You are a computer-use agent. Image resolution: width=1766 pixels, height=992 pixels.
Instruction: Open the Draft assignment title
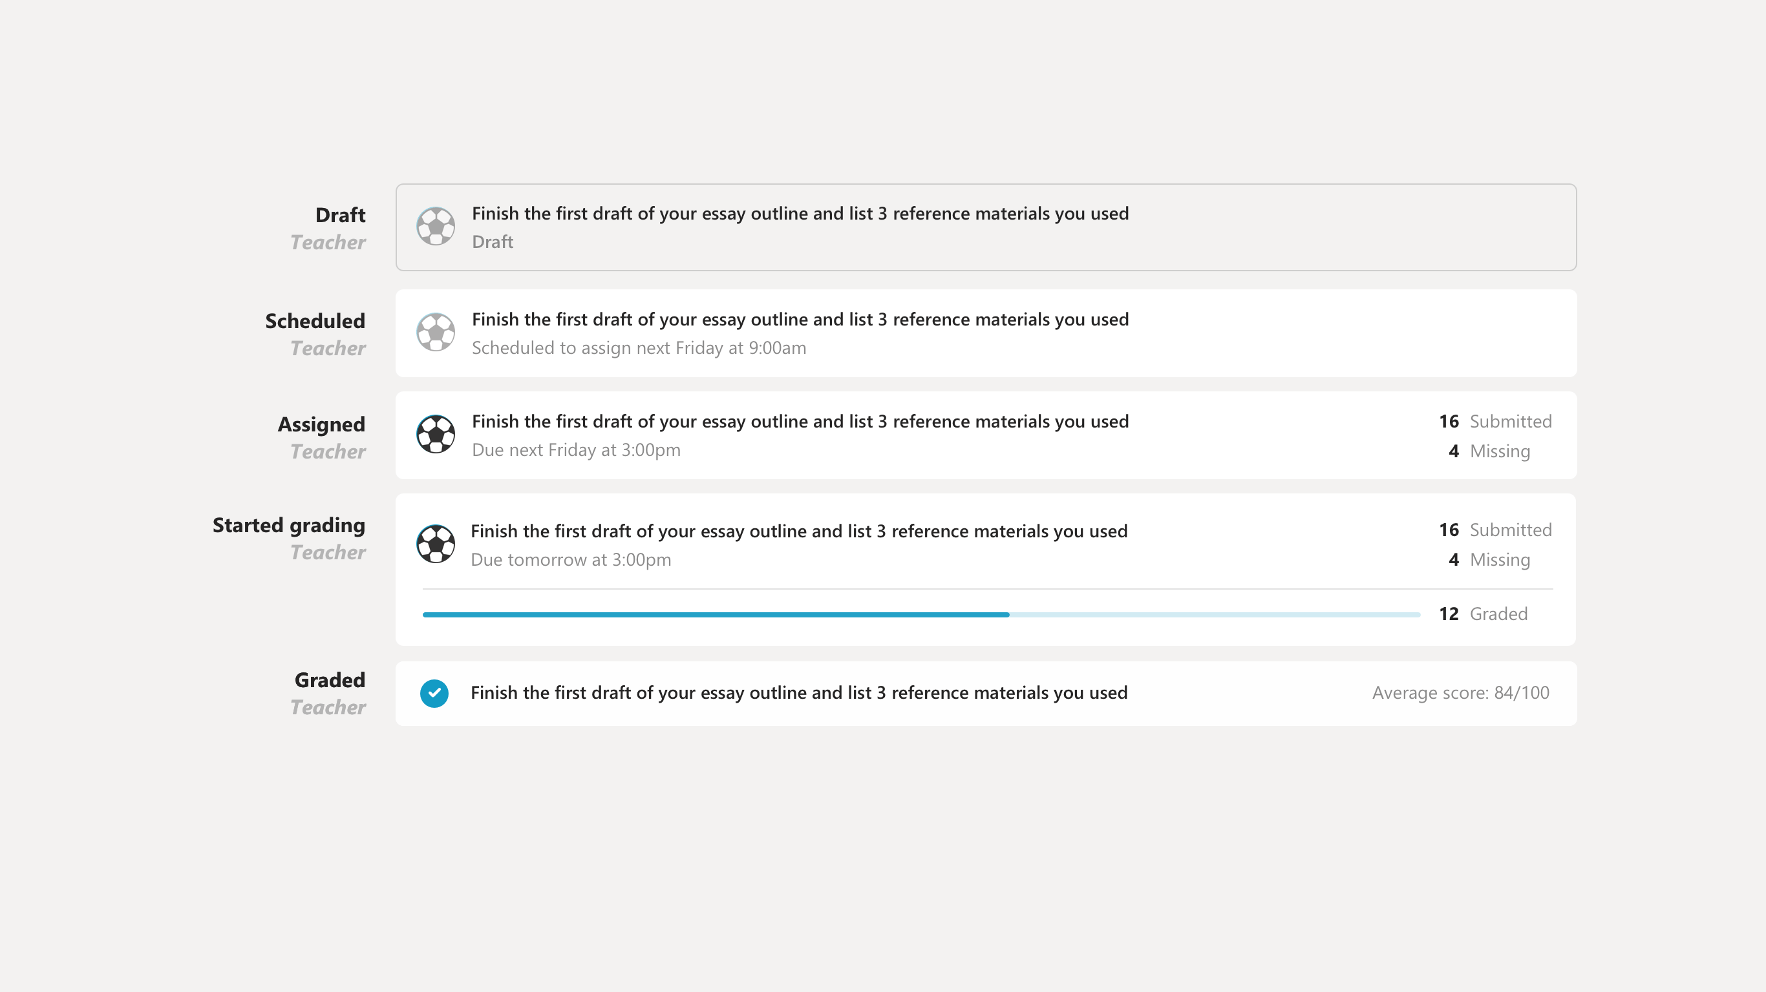(x=800, y=214)
